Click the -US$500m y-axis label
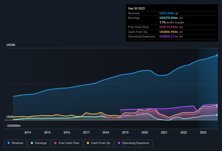 13,126
